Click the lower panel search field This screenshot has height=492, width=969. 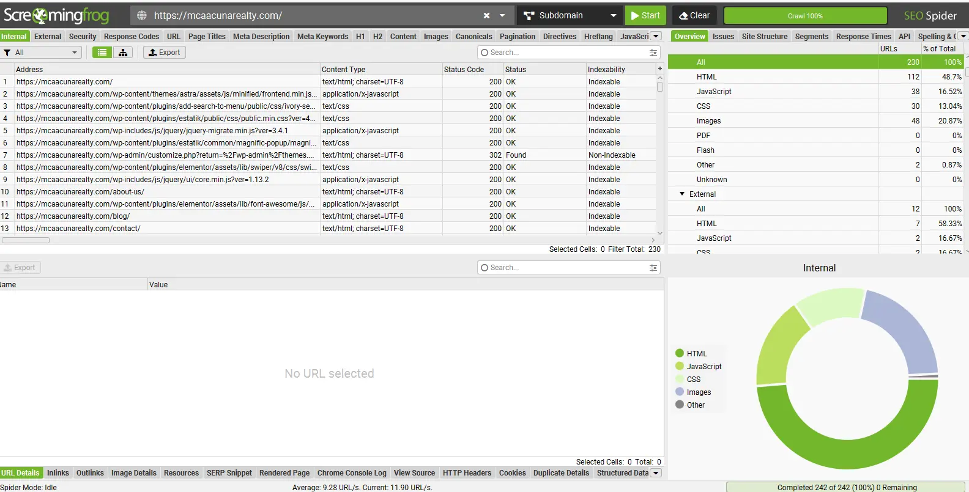pyautogui.click(x=563, y=268)
